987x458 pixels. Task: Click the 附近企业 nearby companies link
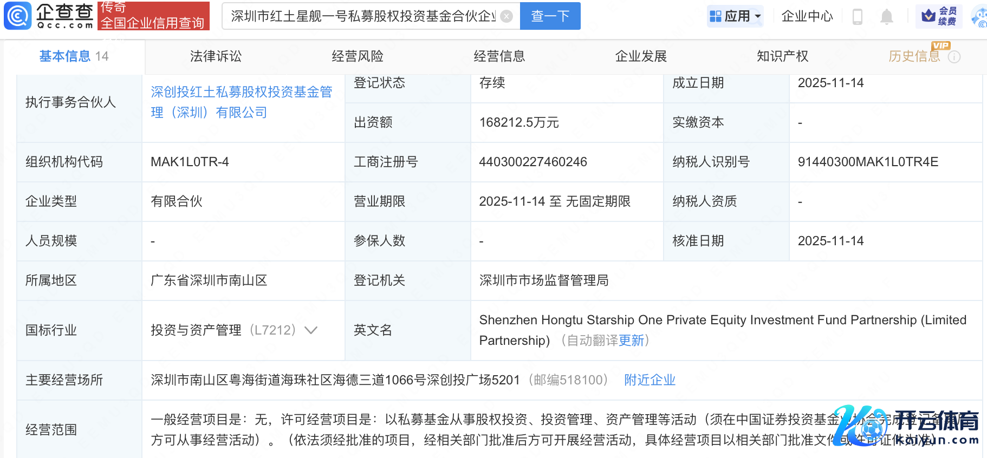click(650, 380)
